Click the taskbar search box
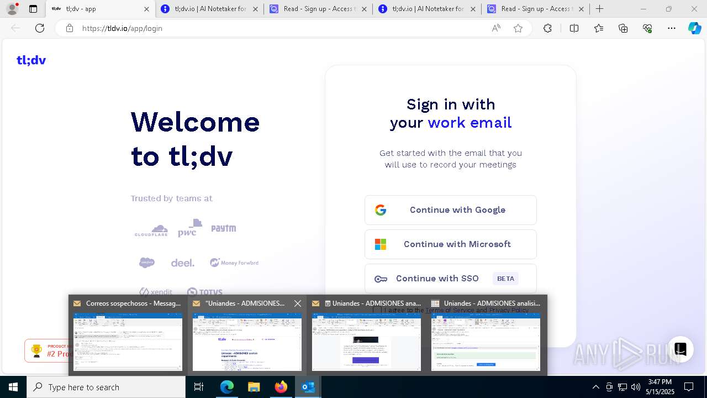 (x=106, y=387)
